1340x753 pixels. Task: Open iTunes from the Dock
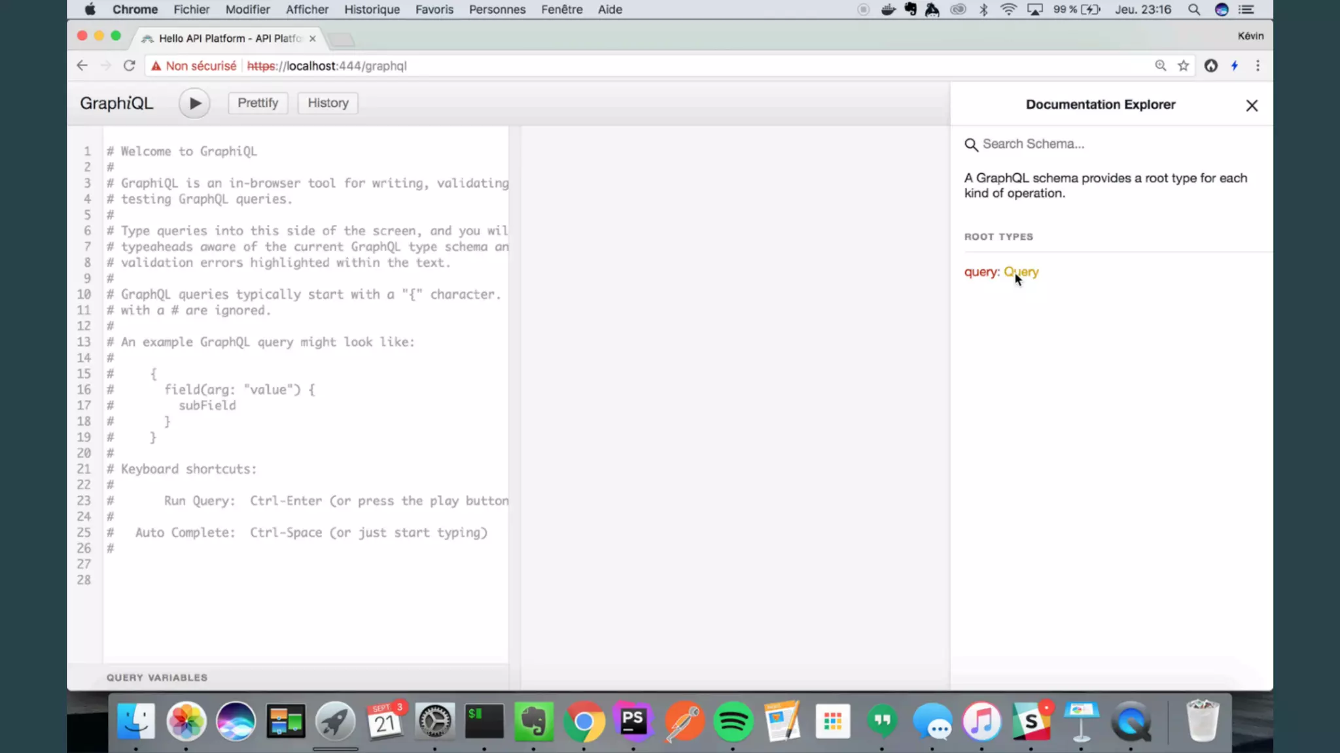981,721
